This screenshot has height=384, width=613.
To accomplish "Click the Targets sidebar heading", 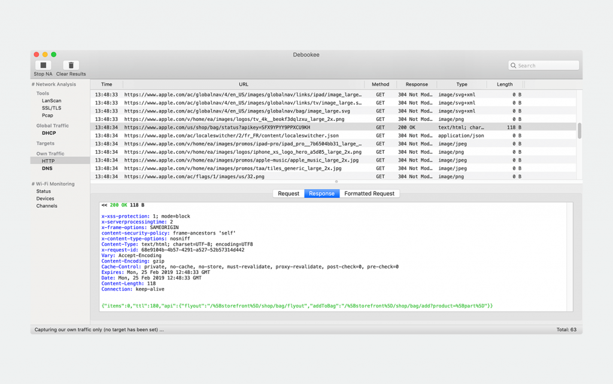I will 45,144.
